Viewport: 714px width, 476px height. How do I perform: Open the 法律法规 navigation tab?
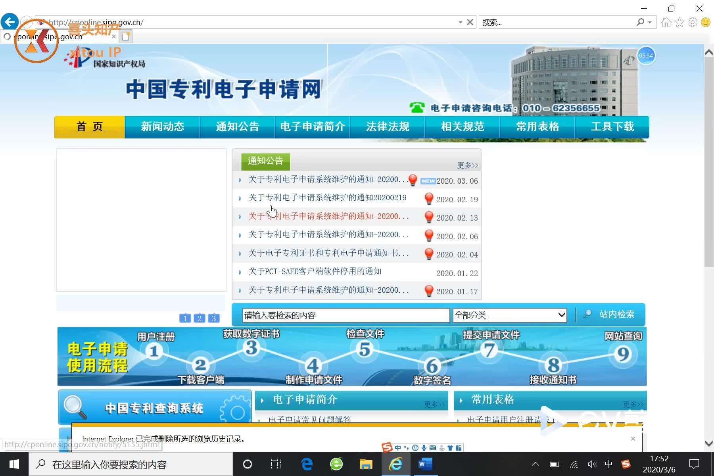tap(387, 127)
